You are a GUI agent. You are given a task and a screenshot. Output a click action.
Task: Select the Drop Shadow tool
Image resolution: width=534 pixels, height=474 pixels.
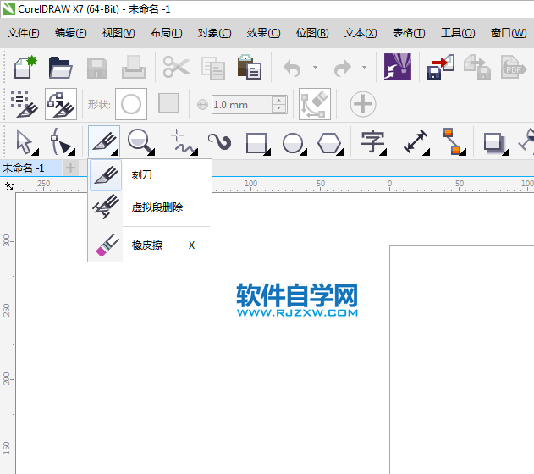[x=496, y=142]
